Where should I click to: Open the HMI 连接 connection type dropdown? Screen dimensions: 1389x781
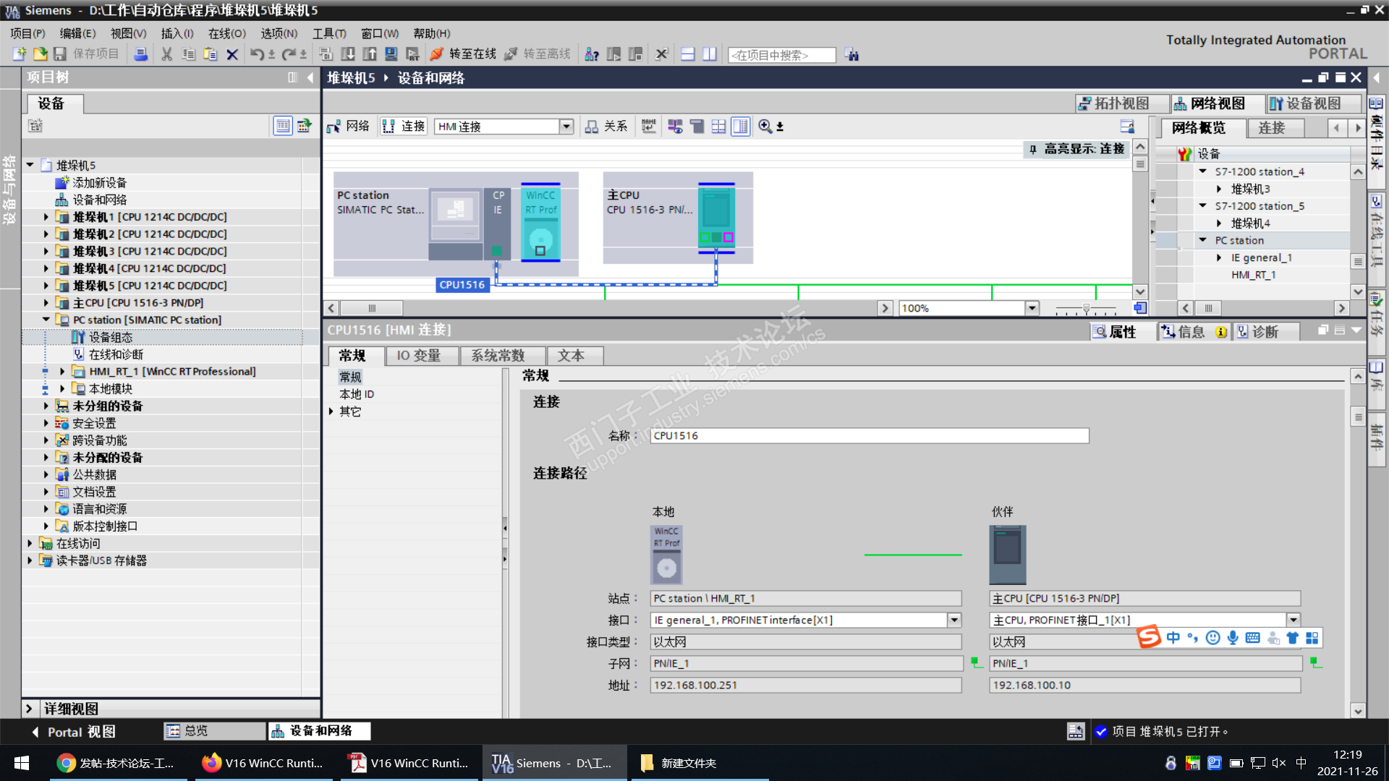tap(566, 127)
